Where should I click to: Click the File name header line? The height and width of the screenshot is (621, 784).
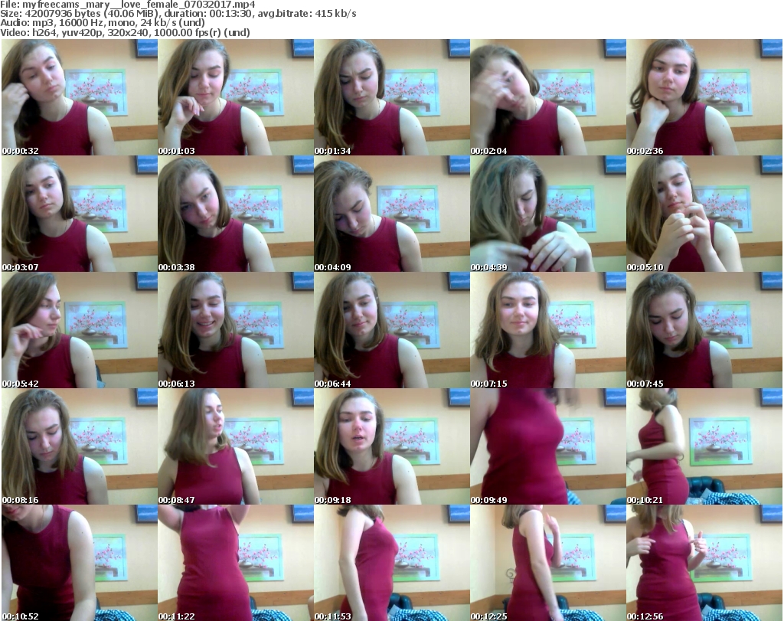pyautogui.click(x=128, y=5)
